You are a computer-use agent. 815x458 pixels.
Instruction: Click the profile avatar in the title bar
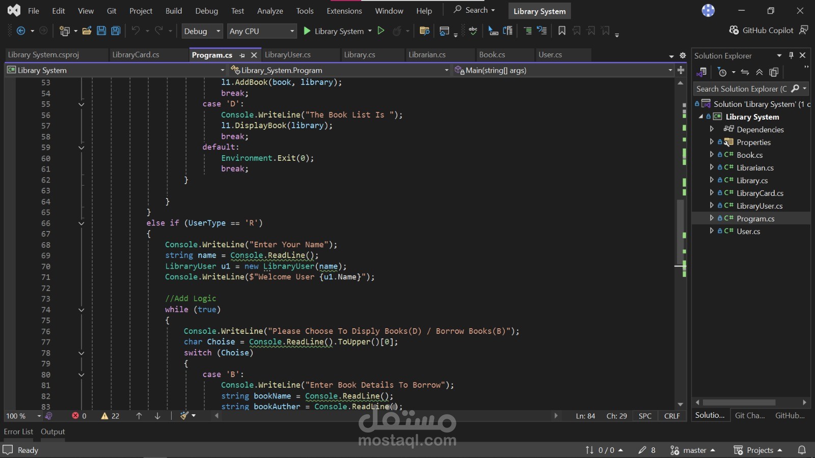[708, 10]
